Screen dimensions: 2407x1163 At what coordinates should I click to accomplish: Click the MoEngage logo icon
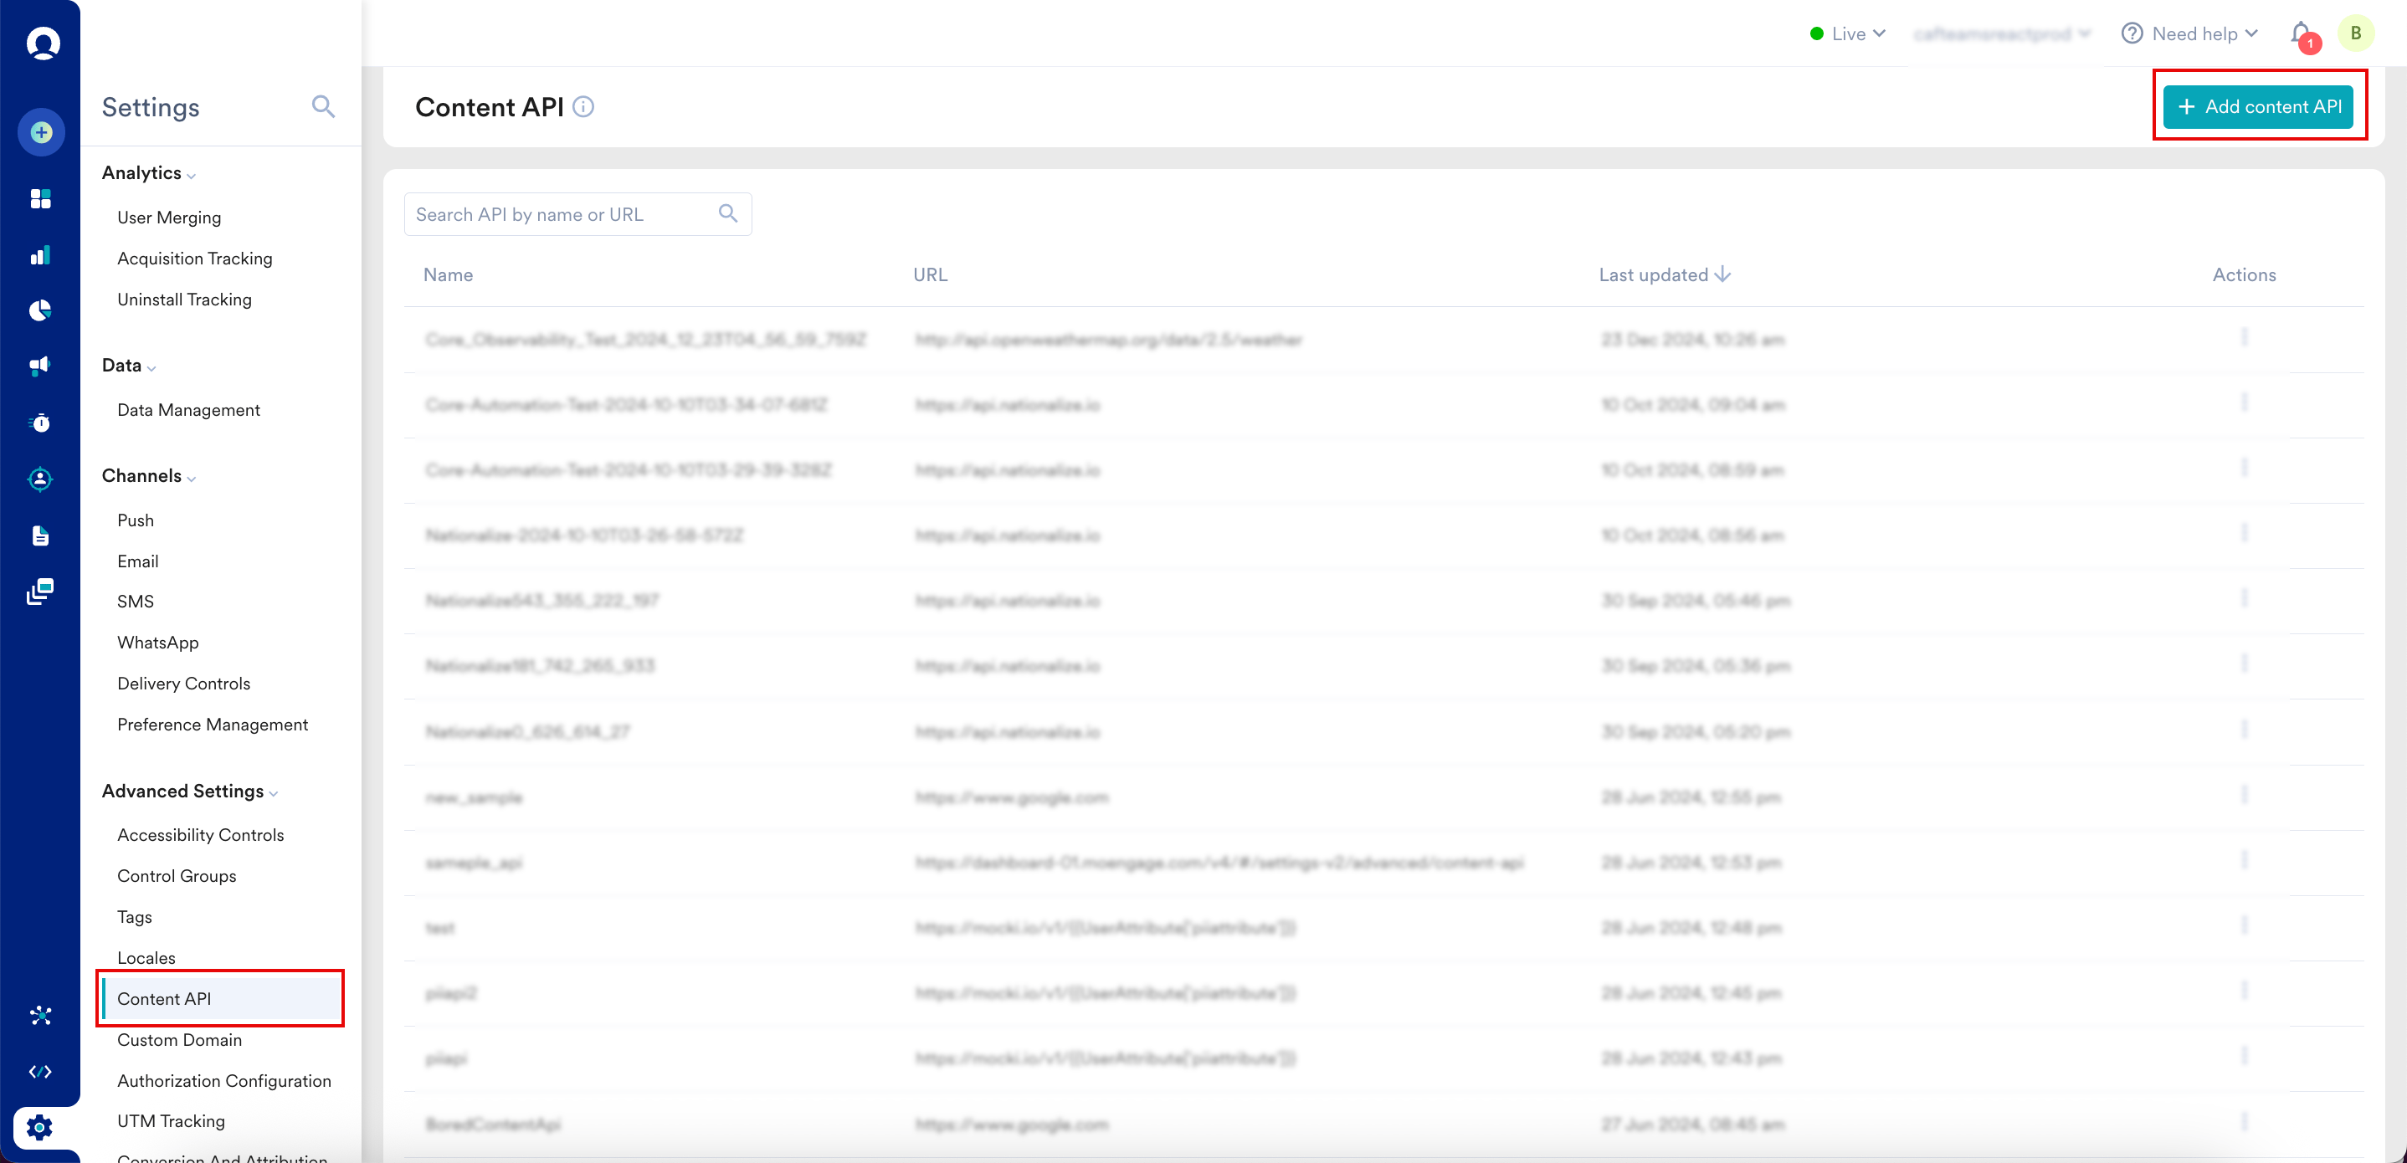point(43,43)
